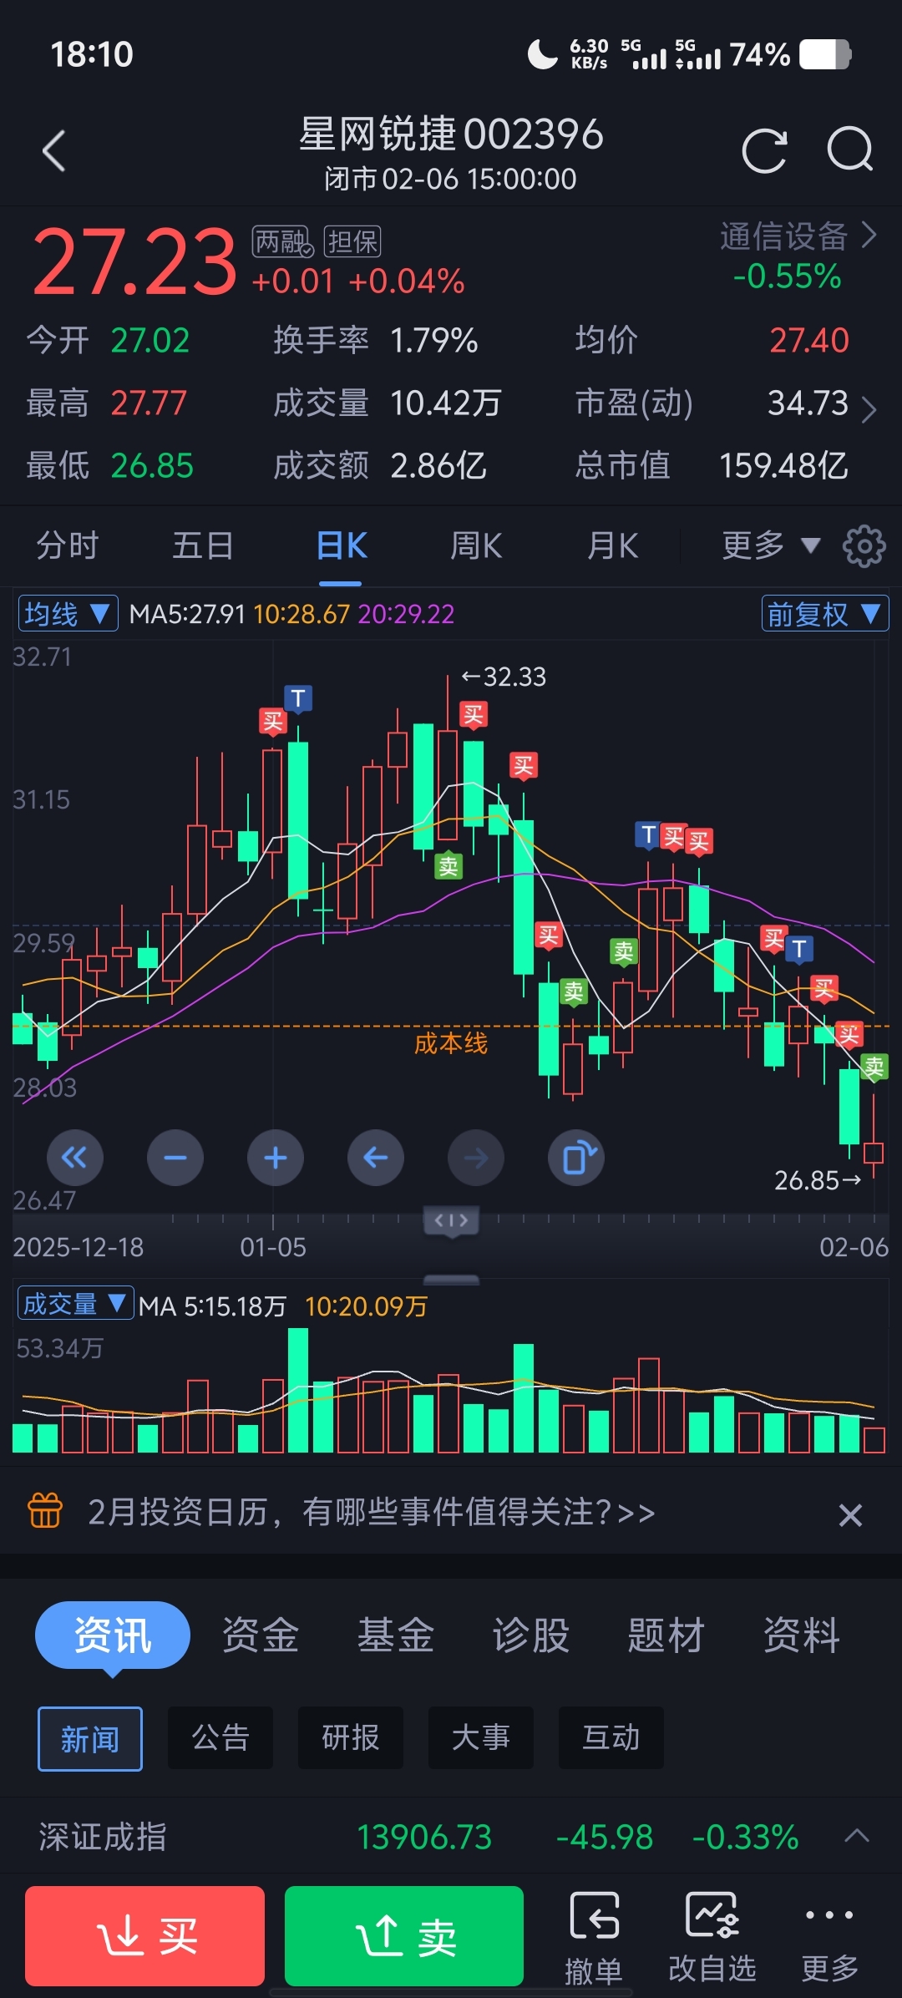Screen dimensions: 902x1998
Task: Tap the chart range handle above date axis
Action: [x=451, y=1221]
